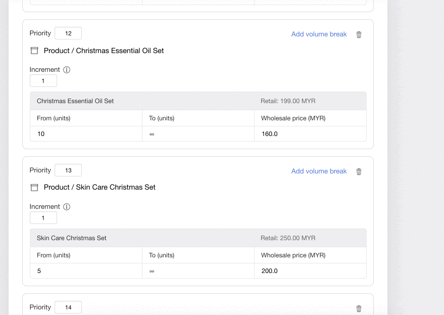
Task: Edit the Priority 13 input field
Action: click(68, 170)
